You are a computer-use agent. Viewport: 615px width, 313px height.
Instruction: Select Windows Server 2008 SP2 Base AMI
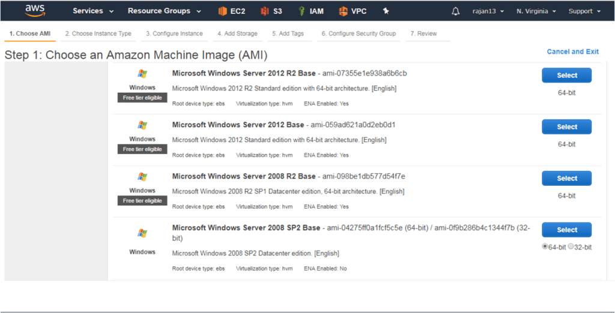click(567, 230)
